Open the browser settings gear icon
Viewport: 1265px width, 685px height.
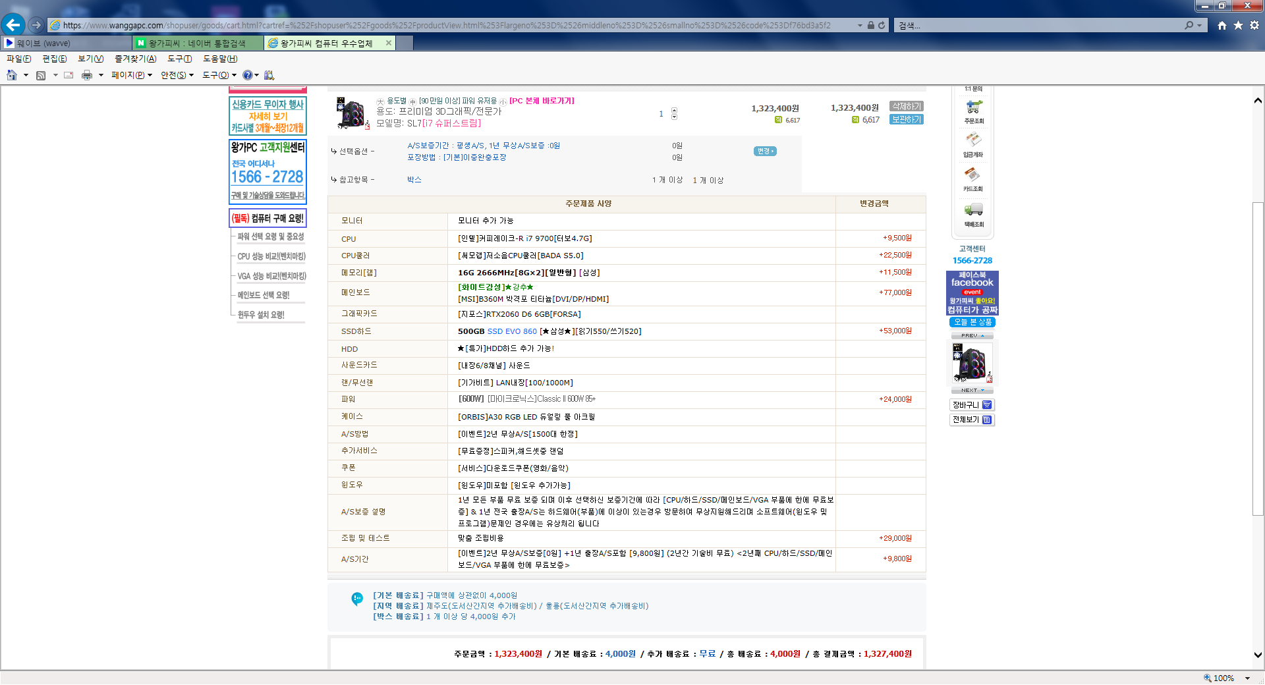1254,25
